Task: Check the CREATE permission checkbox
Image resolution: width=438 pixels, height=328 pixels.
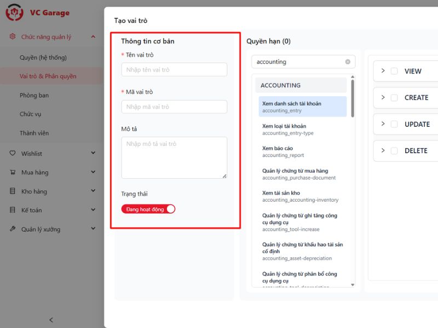Action: 394,97
